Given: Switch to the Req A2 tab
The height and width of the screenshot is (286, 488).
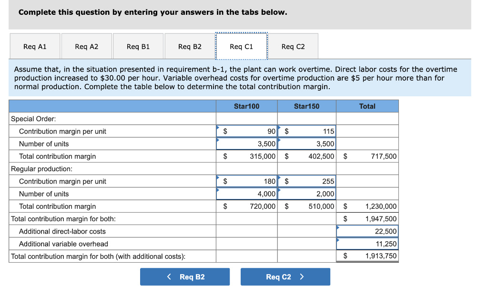Looking at the screenshot, I should [87, 46].
